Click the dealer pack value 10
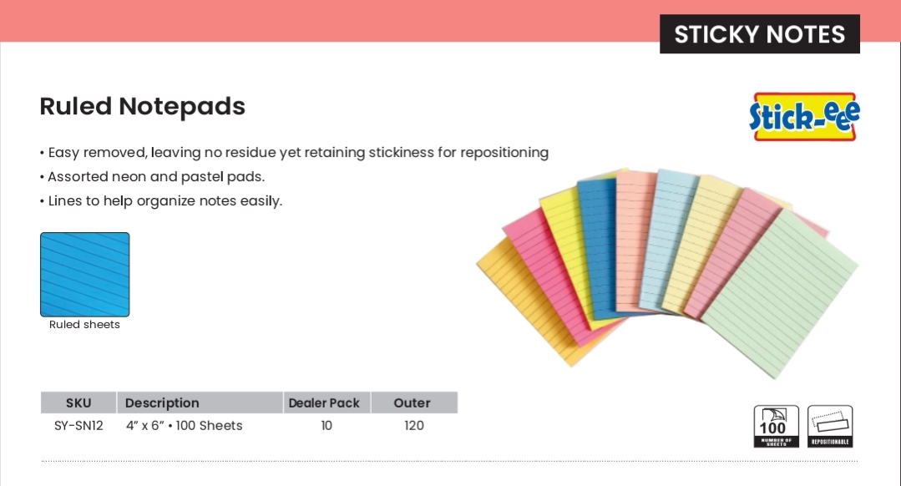This screenshot has width=901, height=486. tap(326, 426)
